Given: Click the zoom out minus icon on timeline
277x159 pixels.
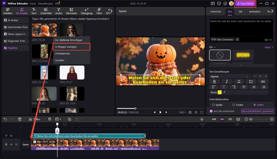Looking at the screenshot, I should [246, 119].
